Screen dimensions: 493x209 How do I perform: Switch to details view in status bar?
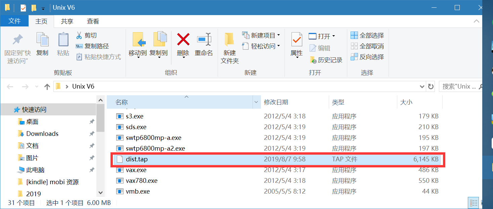[473, 203]
